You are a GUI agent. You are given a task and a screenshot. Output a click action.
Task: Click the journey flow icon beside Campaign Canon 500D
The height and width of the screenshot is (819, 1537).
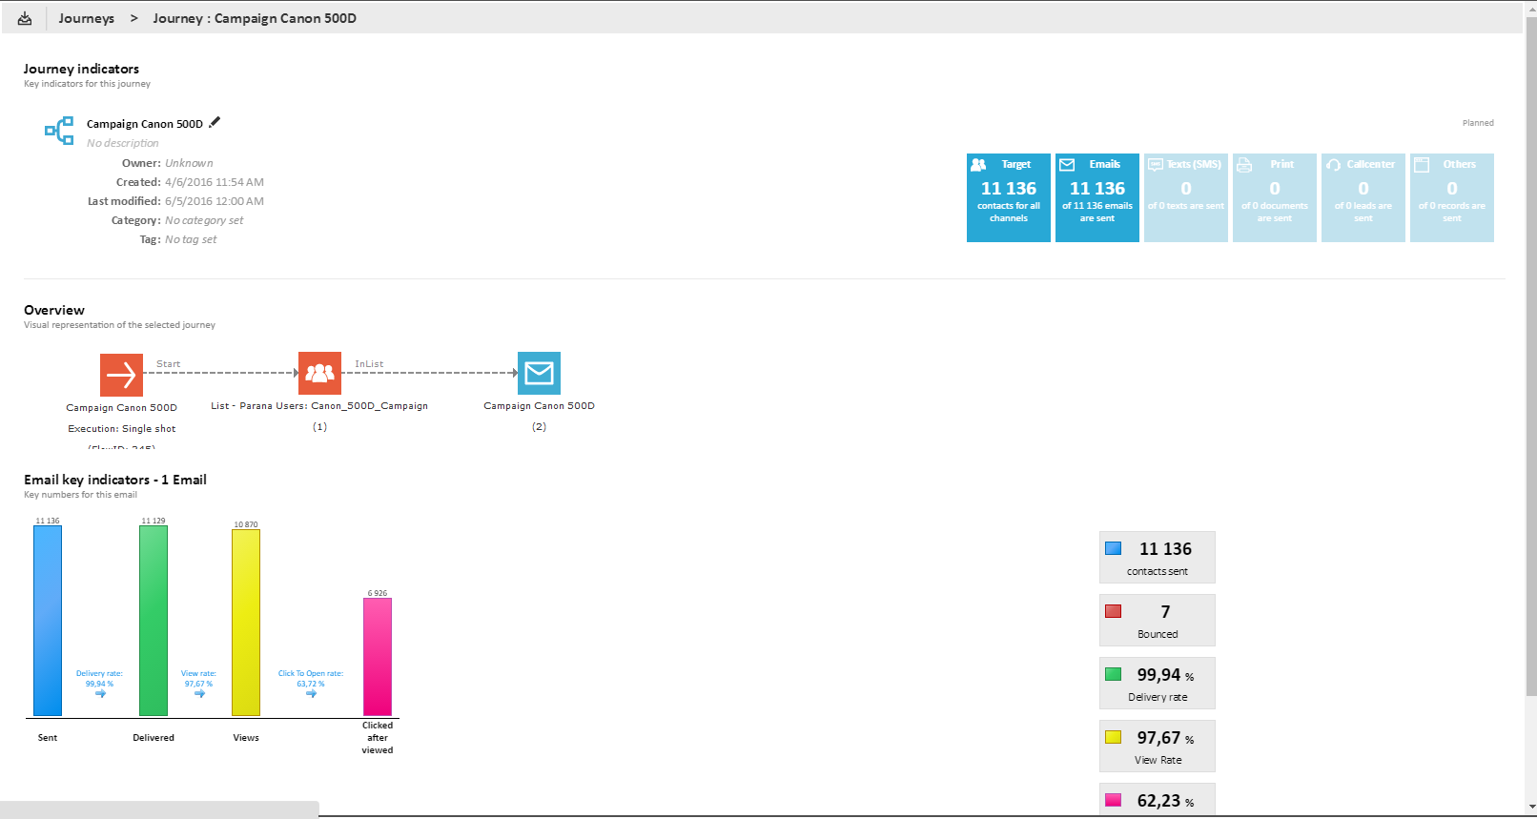pyautogui.click(x=59, y=131)
